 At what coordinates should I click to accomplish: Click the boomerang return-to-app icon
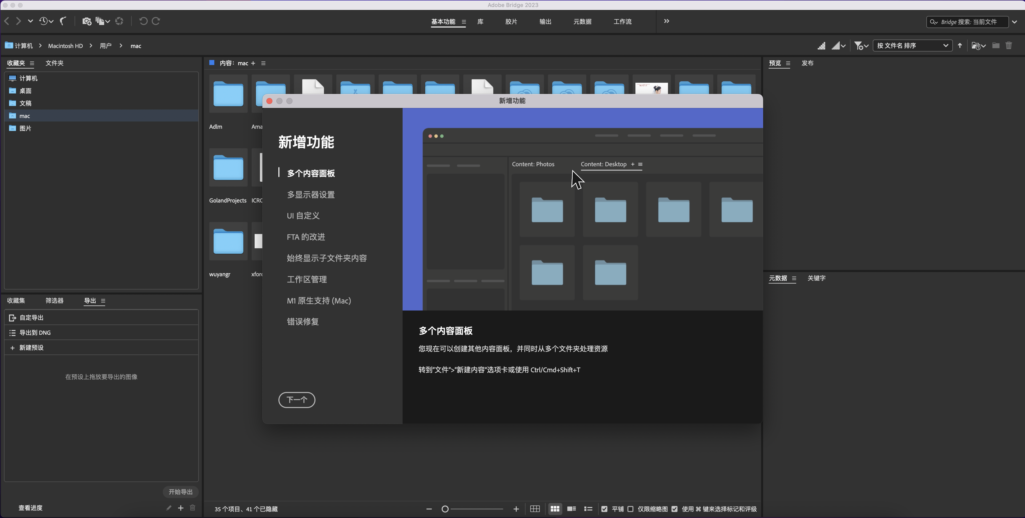pyautogui.click(x=63, y=21)
